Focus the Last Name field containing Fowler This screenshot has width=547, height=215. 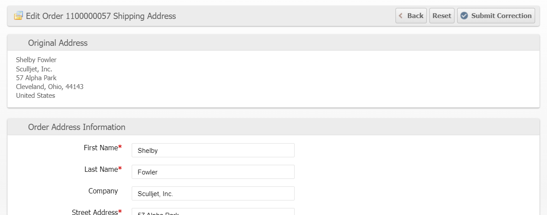click(213, 172)
